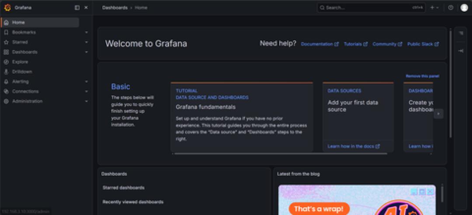Open Drilldown via its sidebar icon
Screen dimensions: 472x215
(x=6, y=72)
